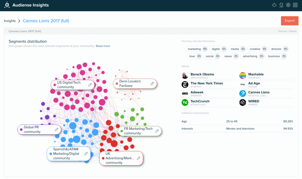Open The New York Times affinity name
The height and width of the screenshot is (179, 302).
coord(207,83)
